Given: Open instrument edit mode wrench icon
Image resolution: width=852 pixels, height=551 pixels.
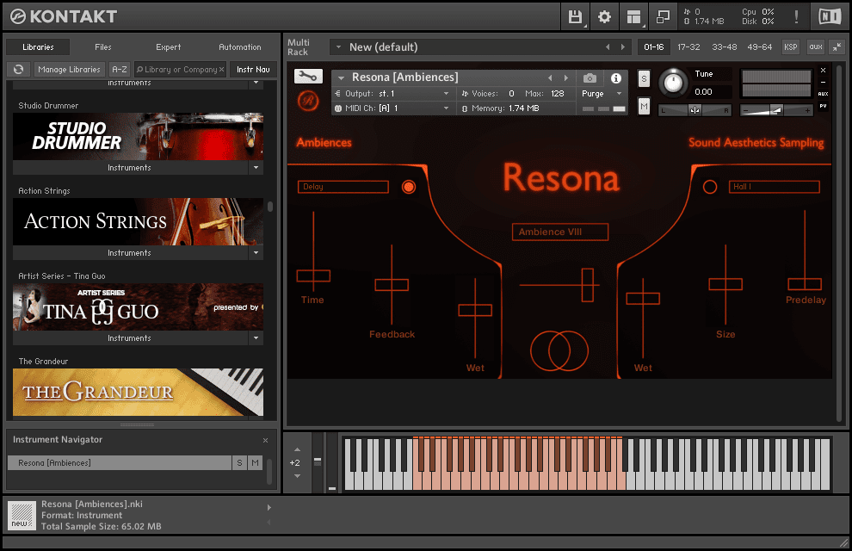Looking at the screenshot, I should pos(308,76).
